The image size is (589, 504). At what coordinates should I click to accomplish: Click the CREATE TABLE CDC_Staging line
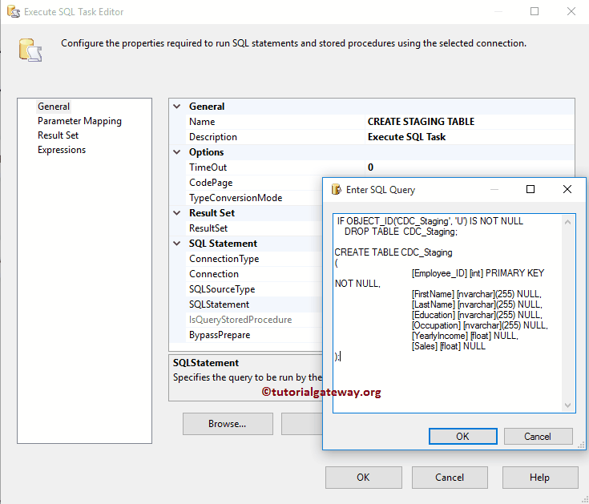[393, 252]
